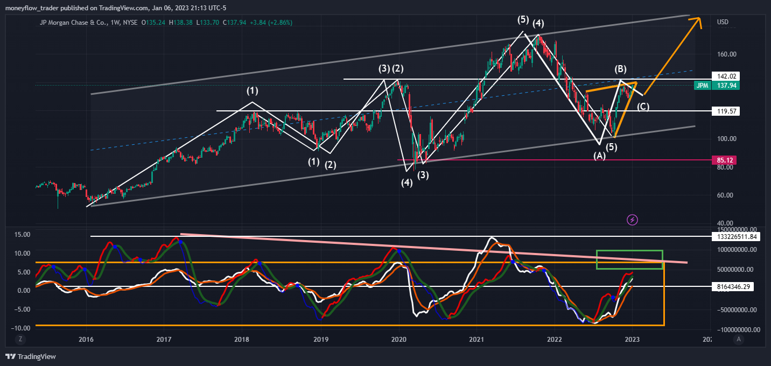
Task: Click the low value L133.70
Action: (x=208, y=23)
